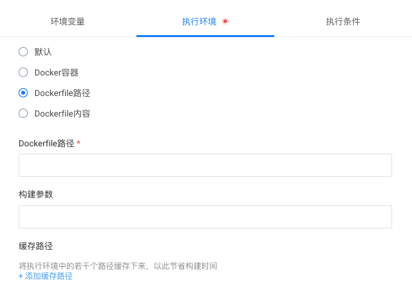This screenshot has width=412, height=302.
Task: Open the 执行条件 tab
Action: coord(343,21)
